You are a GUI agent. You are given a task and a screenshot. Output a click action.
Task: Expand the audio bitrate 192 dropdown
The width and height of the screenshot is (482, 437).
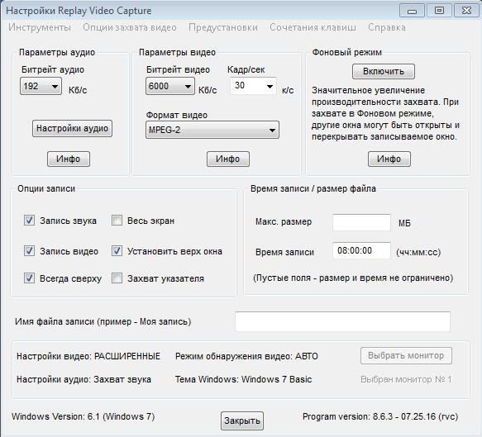(41, 86)
